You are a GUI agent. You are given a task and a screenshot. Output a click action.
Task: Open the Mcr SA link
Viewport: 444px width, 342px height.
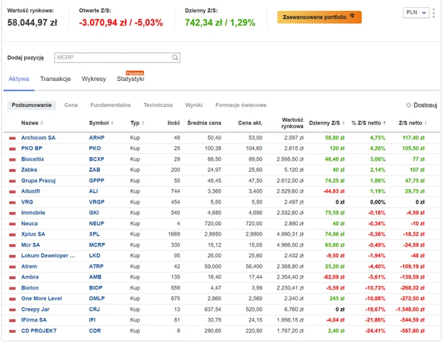coord(30,245)
